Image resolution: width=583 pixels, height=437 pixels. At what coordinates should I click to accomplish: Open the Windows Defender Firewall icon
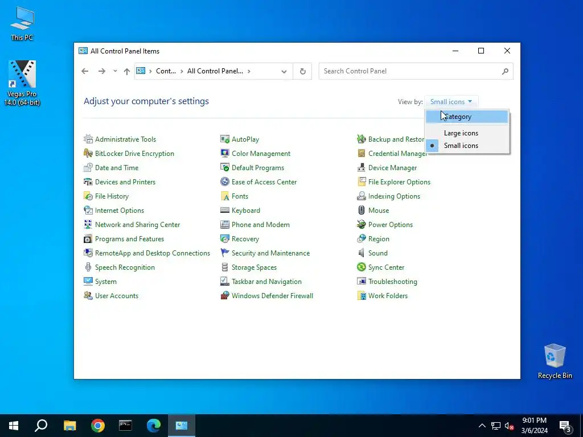pos(224,295)
